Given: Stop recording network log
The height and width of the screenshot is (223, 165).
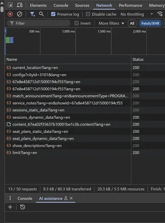Looking at the screenshot, I should 10,14.
